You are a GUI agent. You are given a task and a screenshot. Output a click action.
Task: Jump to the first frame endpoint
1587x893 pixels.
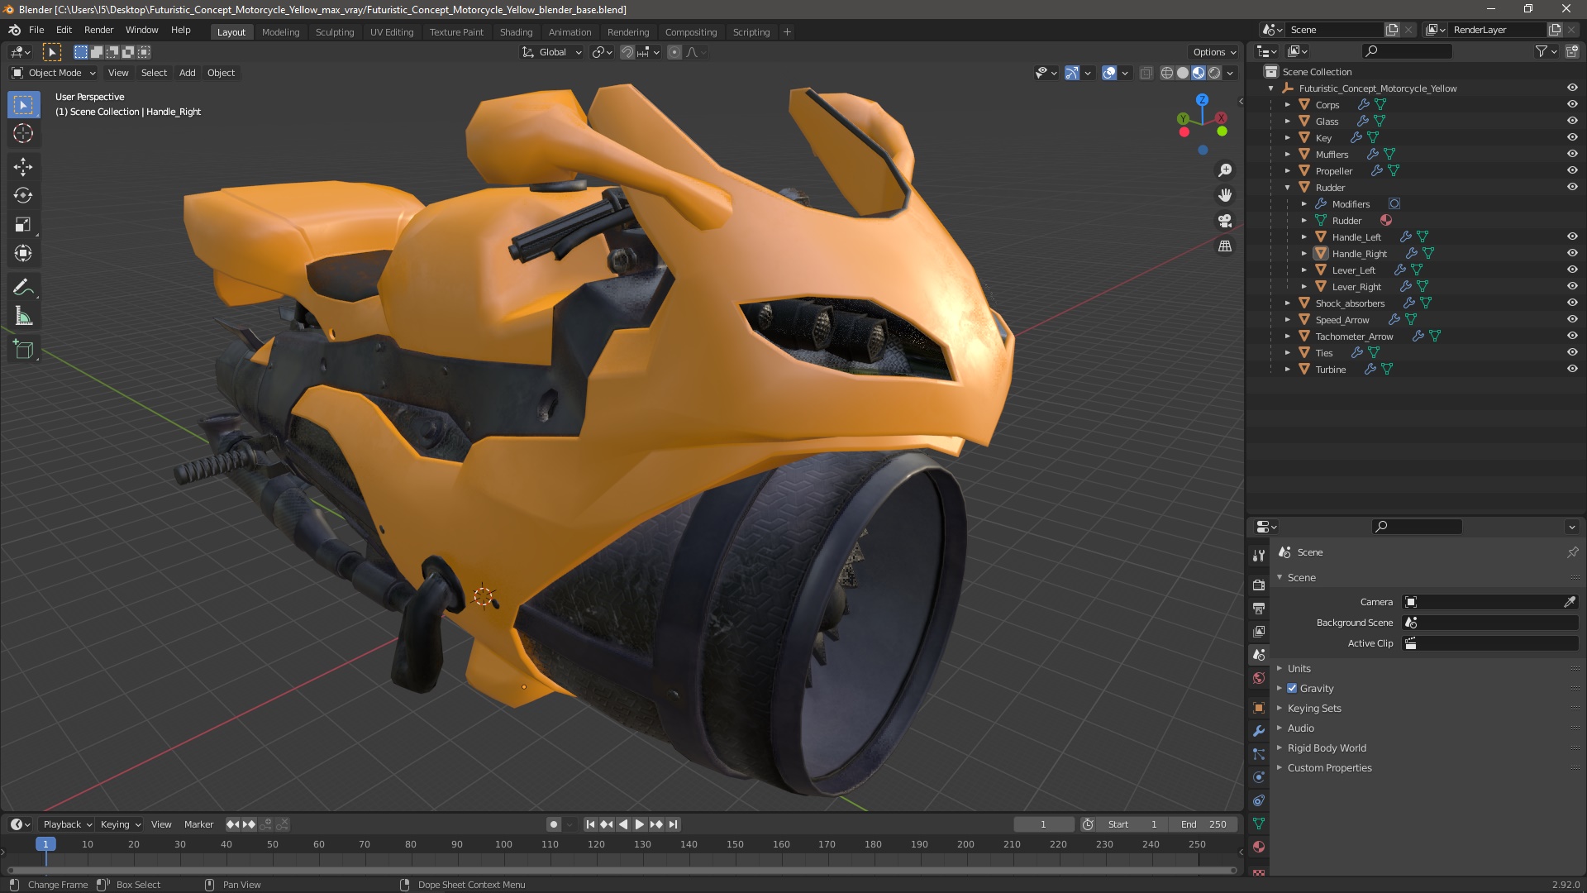click(590, 824)
